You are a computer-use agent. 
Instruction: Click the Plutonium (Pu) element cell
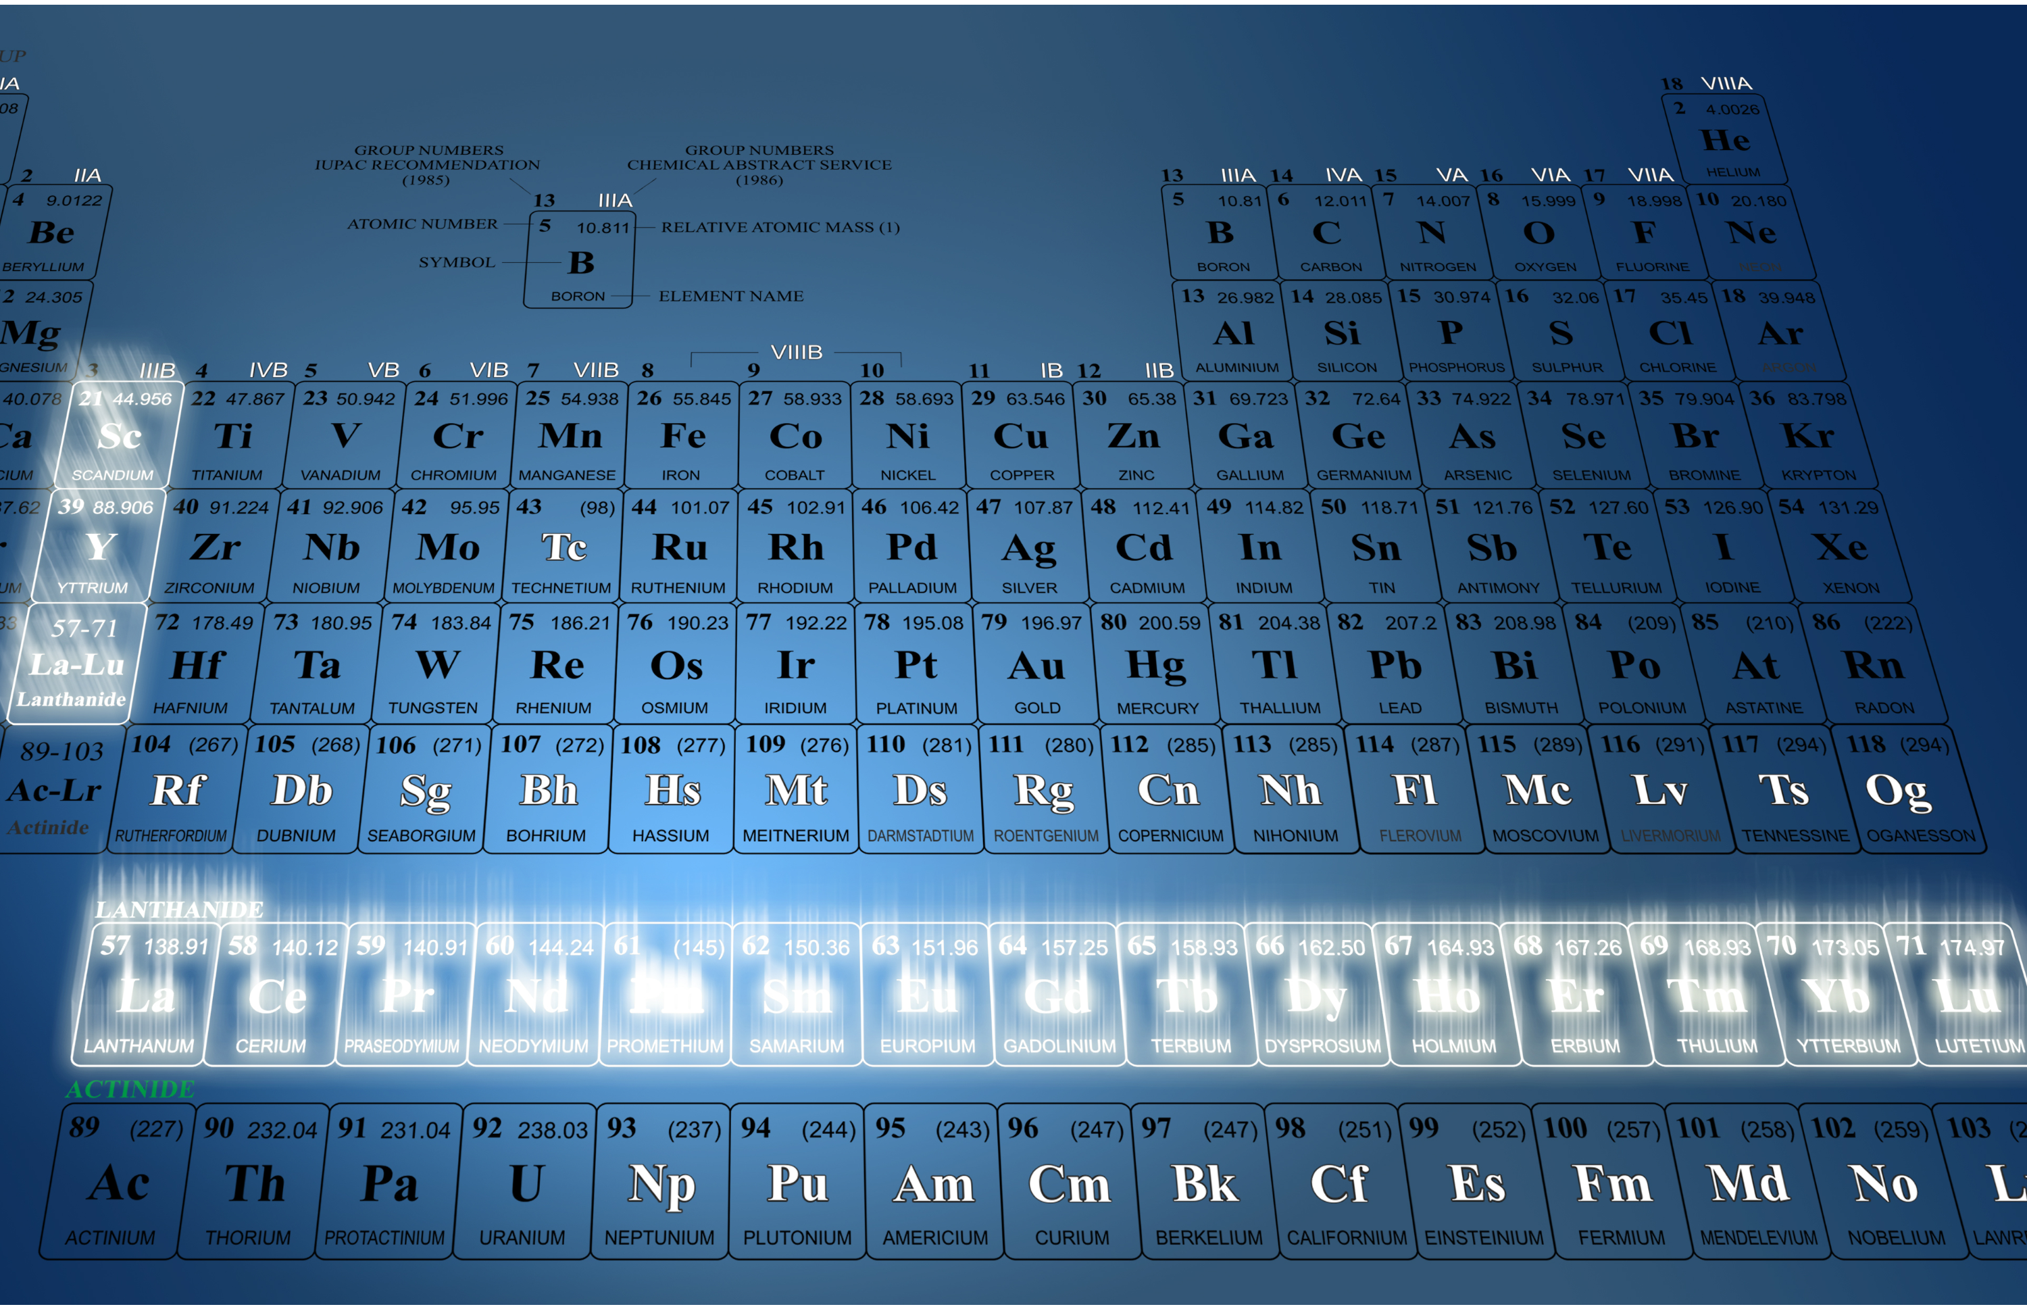tap(797, 1183)
